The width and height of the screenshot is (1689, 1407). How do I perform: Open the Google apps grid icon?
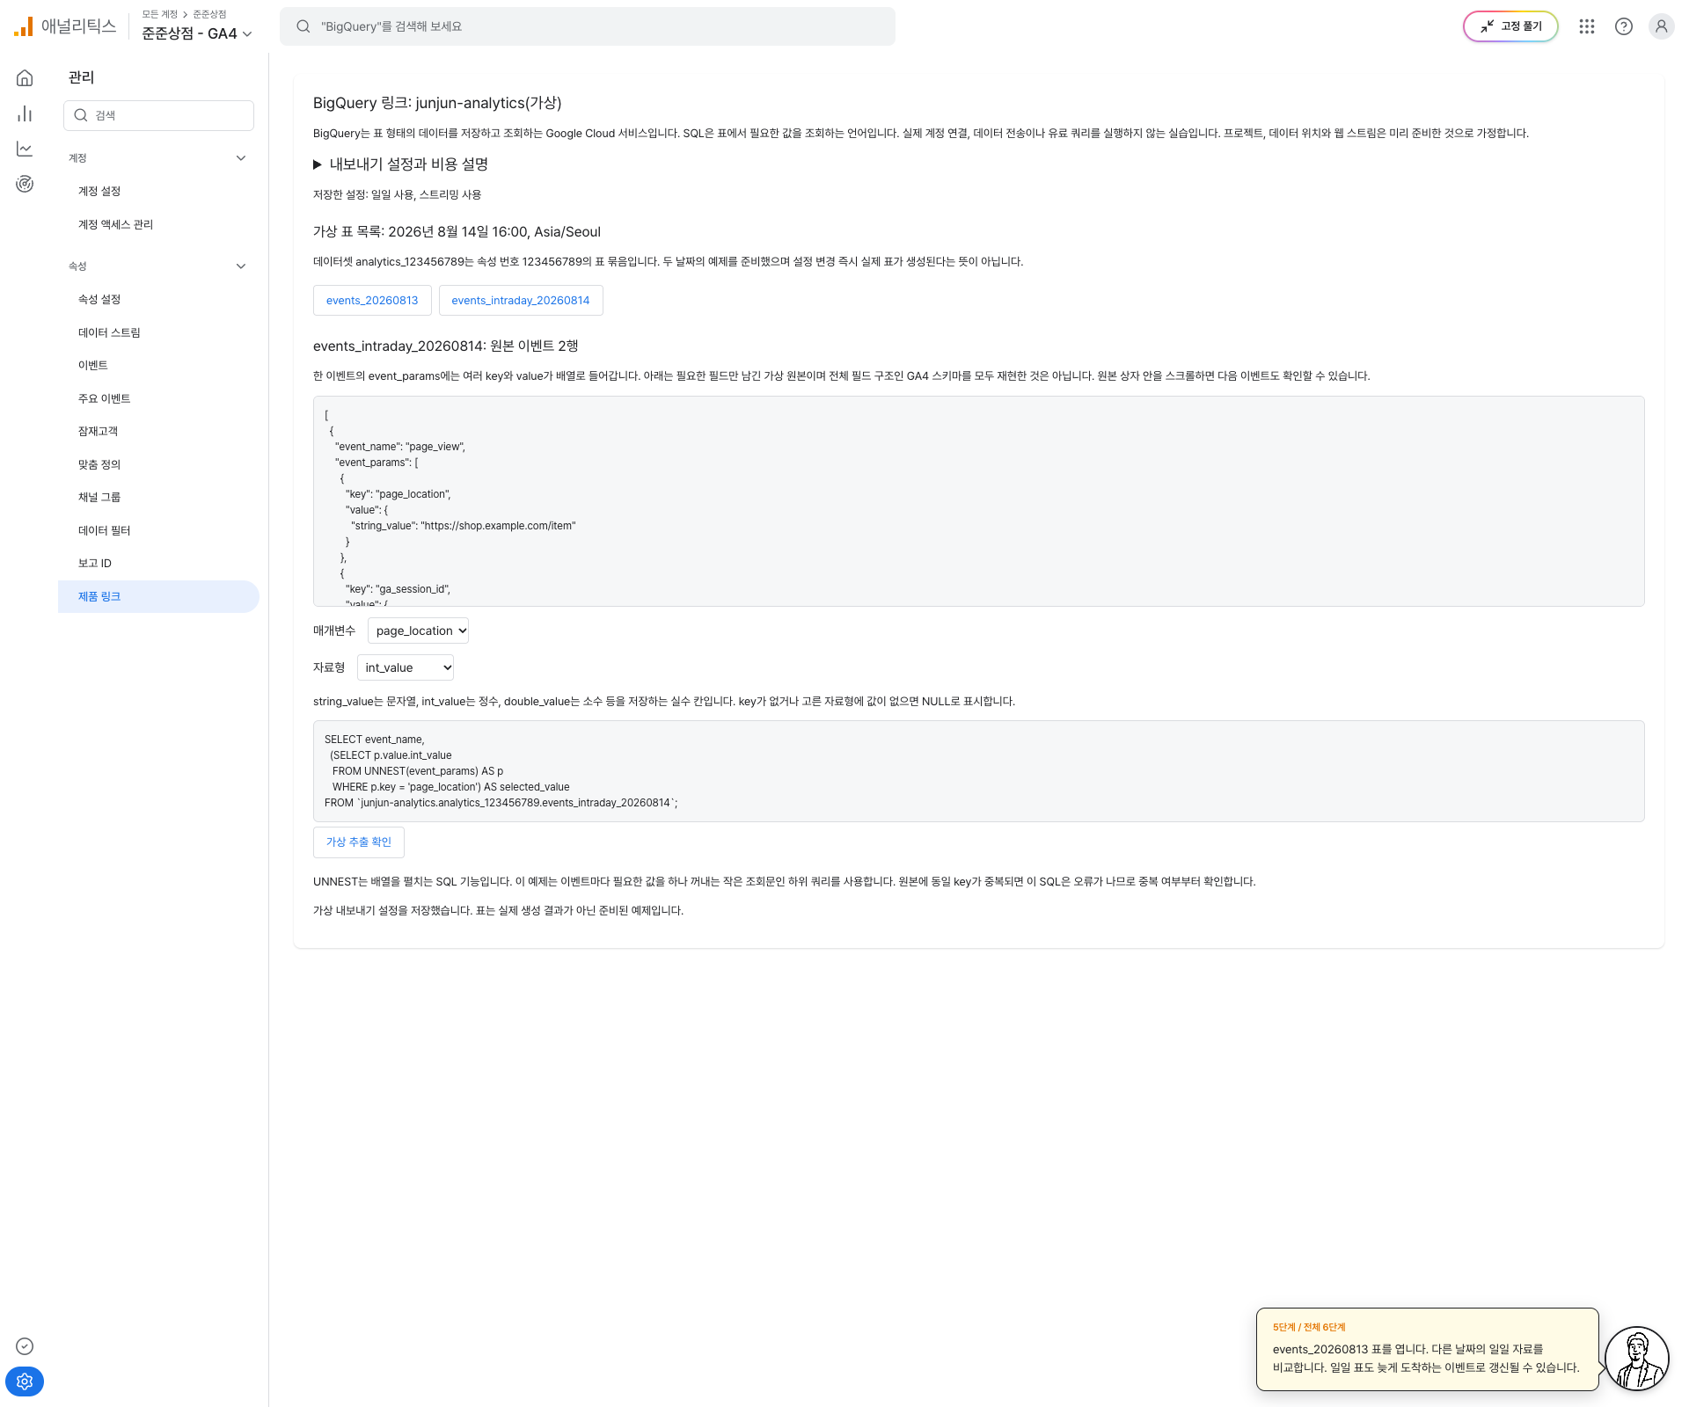[x=1587, y=26]
